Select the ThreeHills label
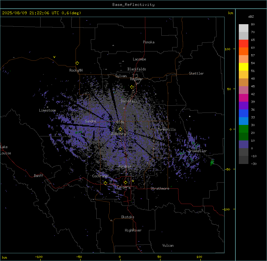Screen dimensions: 267x261 pyautogui.click(x=167, y=130)
